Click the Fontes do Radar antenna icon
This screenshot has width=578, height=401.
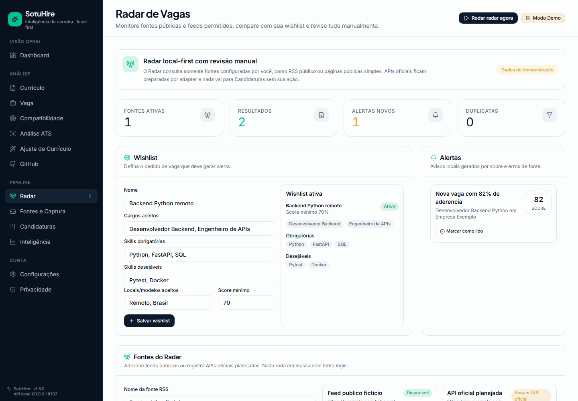tap(127, 357)
